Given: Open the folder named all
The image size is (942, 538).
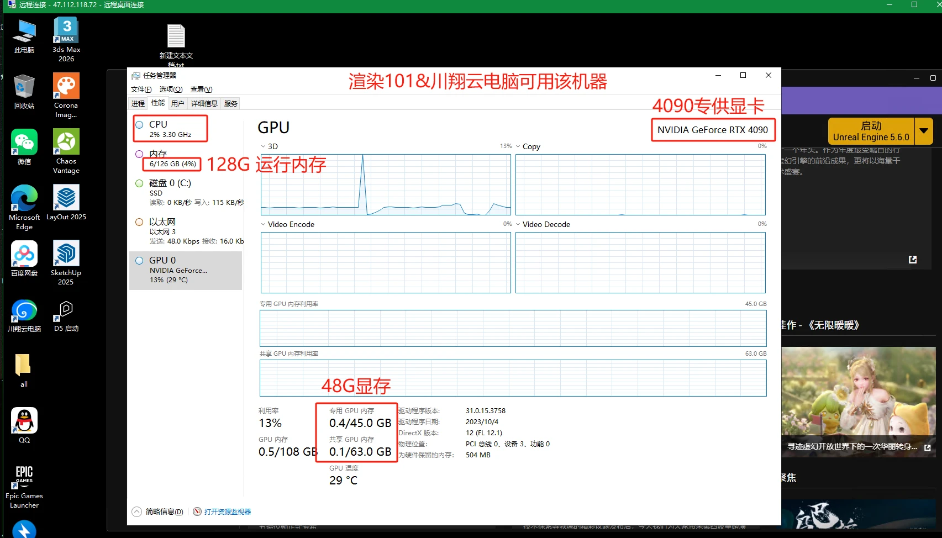Looking at the screenshot, I should coord(24,370).
